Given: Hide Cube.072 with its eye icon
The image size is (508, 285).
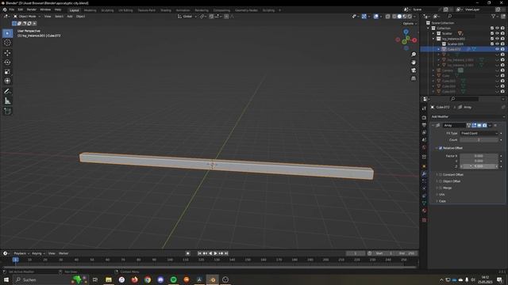Looking at the screenshot, I should coord(497,49).
